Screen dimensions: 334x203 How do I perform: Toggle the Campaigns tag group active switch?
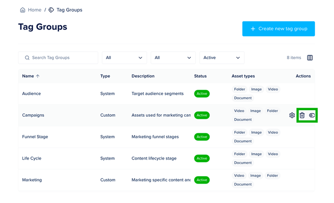[312, 115]
